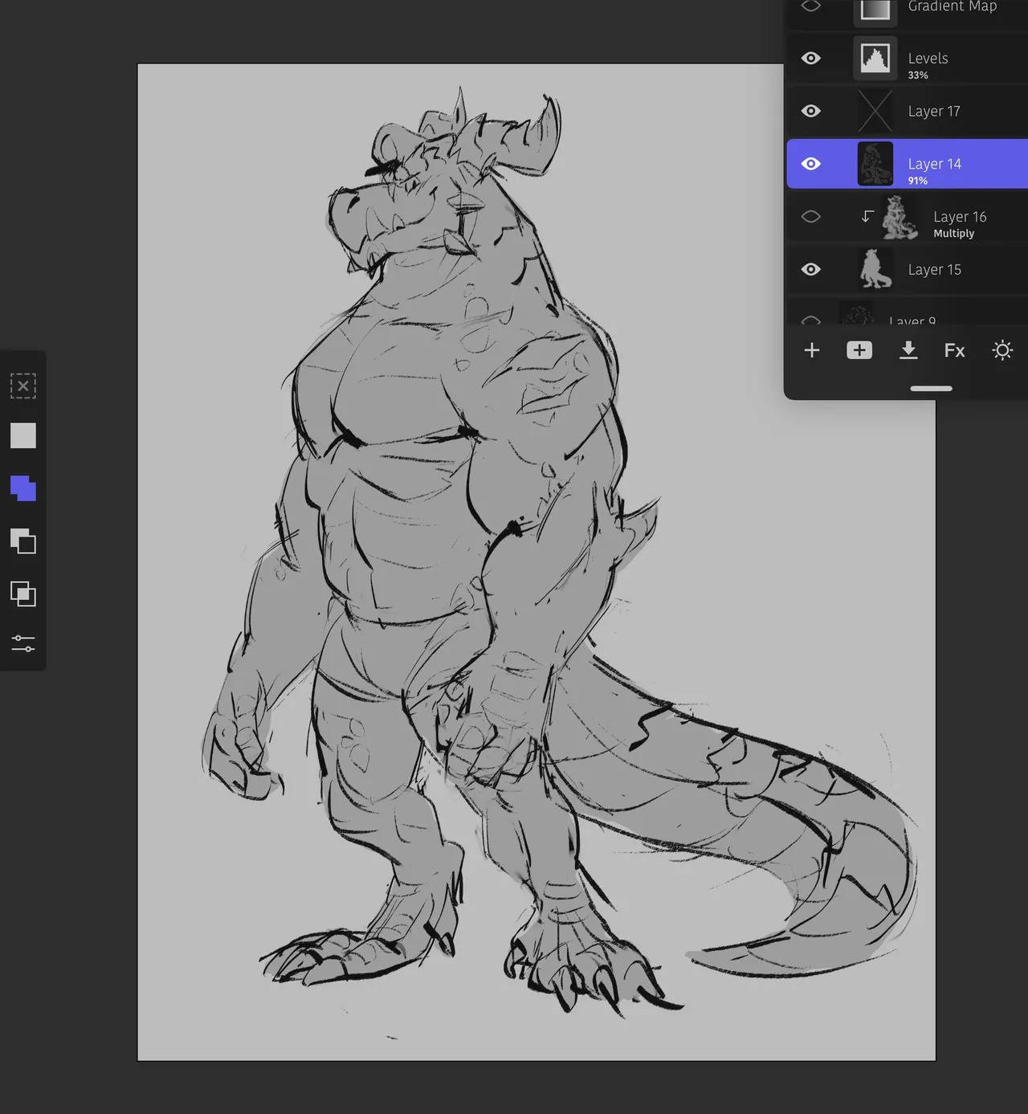Screen dimensions: 1028x1114
Task: Hide Layer 14 using eye icon
Action: coord(811,164)
